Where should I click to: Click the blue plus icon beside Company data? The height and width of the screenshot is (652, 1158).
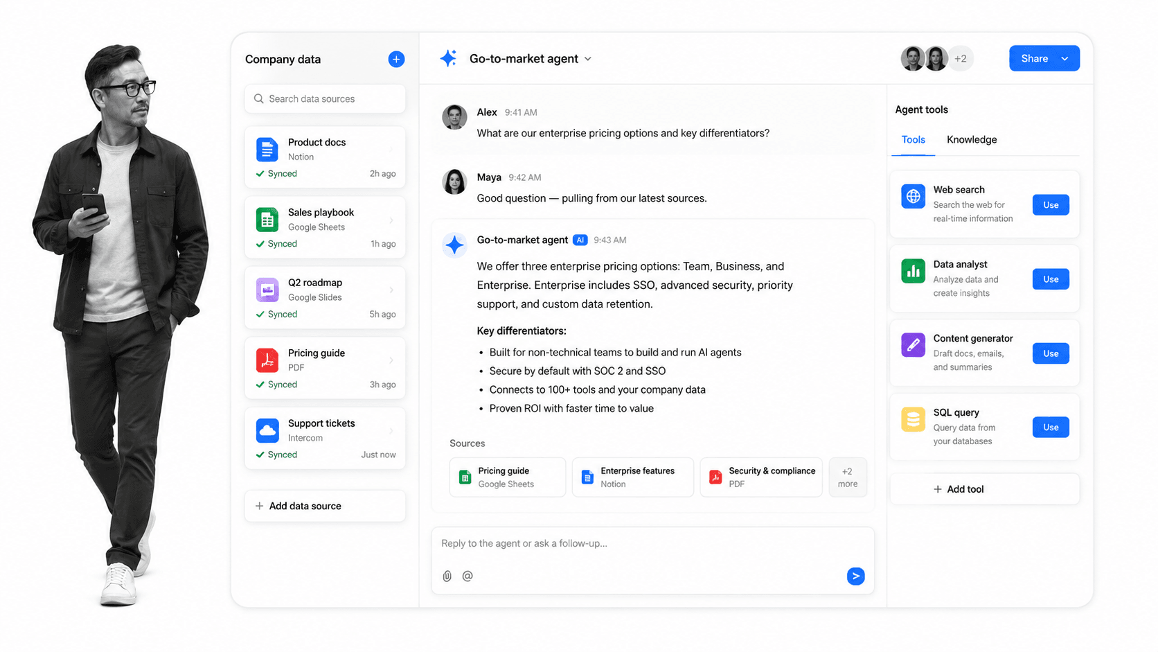tap(396, 59)
